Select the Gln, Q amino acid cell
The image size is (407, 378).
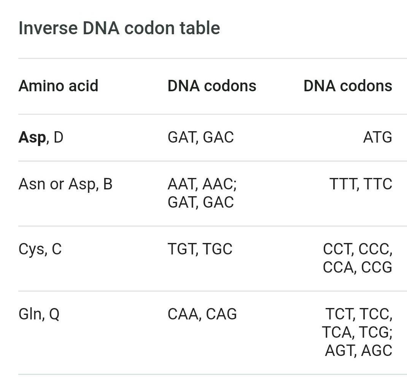point(39,314)
